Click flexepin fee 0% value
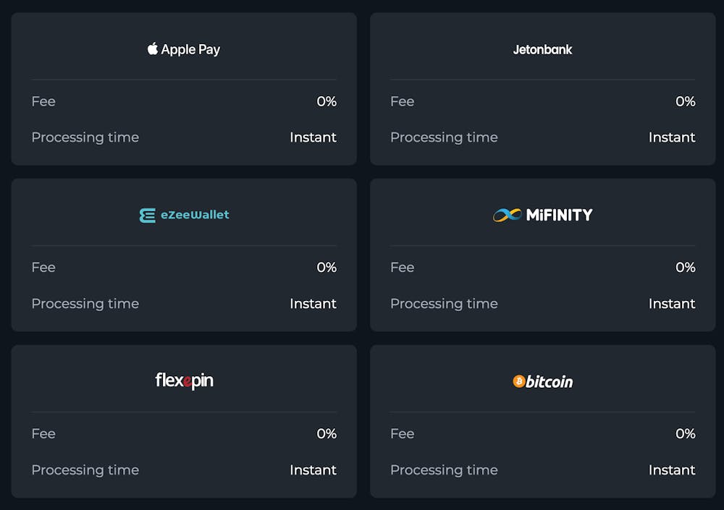 [x=327, y=433]
